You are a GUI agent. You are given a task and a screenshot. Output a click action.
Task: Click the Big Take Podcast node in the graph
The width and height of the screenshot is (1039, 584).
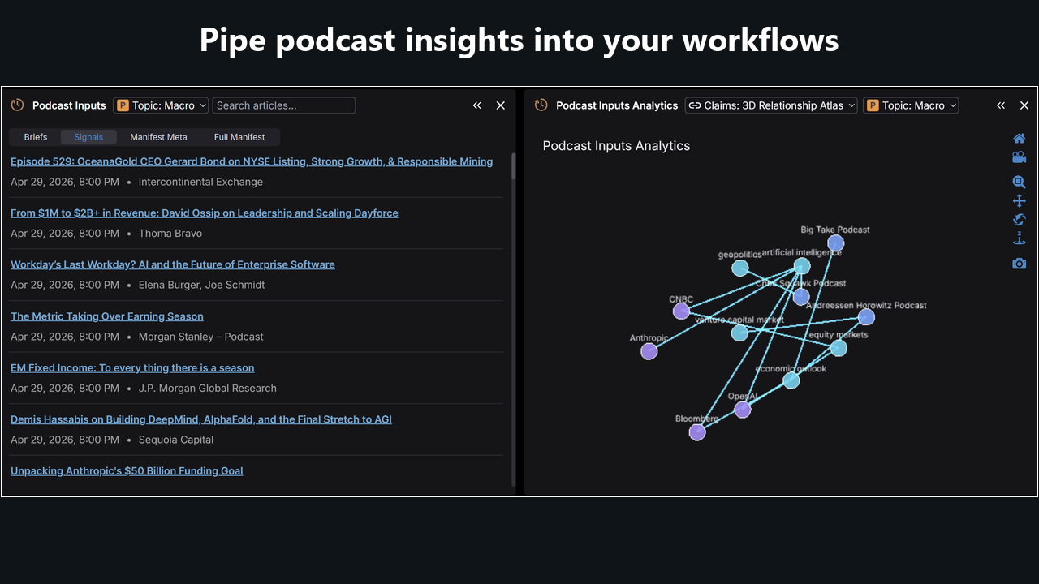[836, 243]
